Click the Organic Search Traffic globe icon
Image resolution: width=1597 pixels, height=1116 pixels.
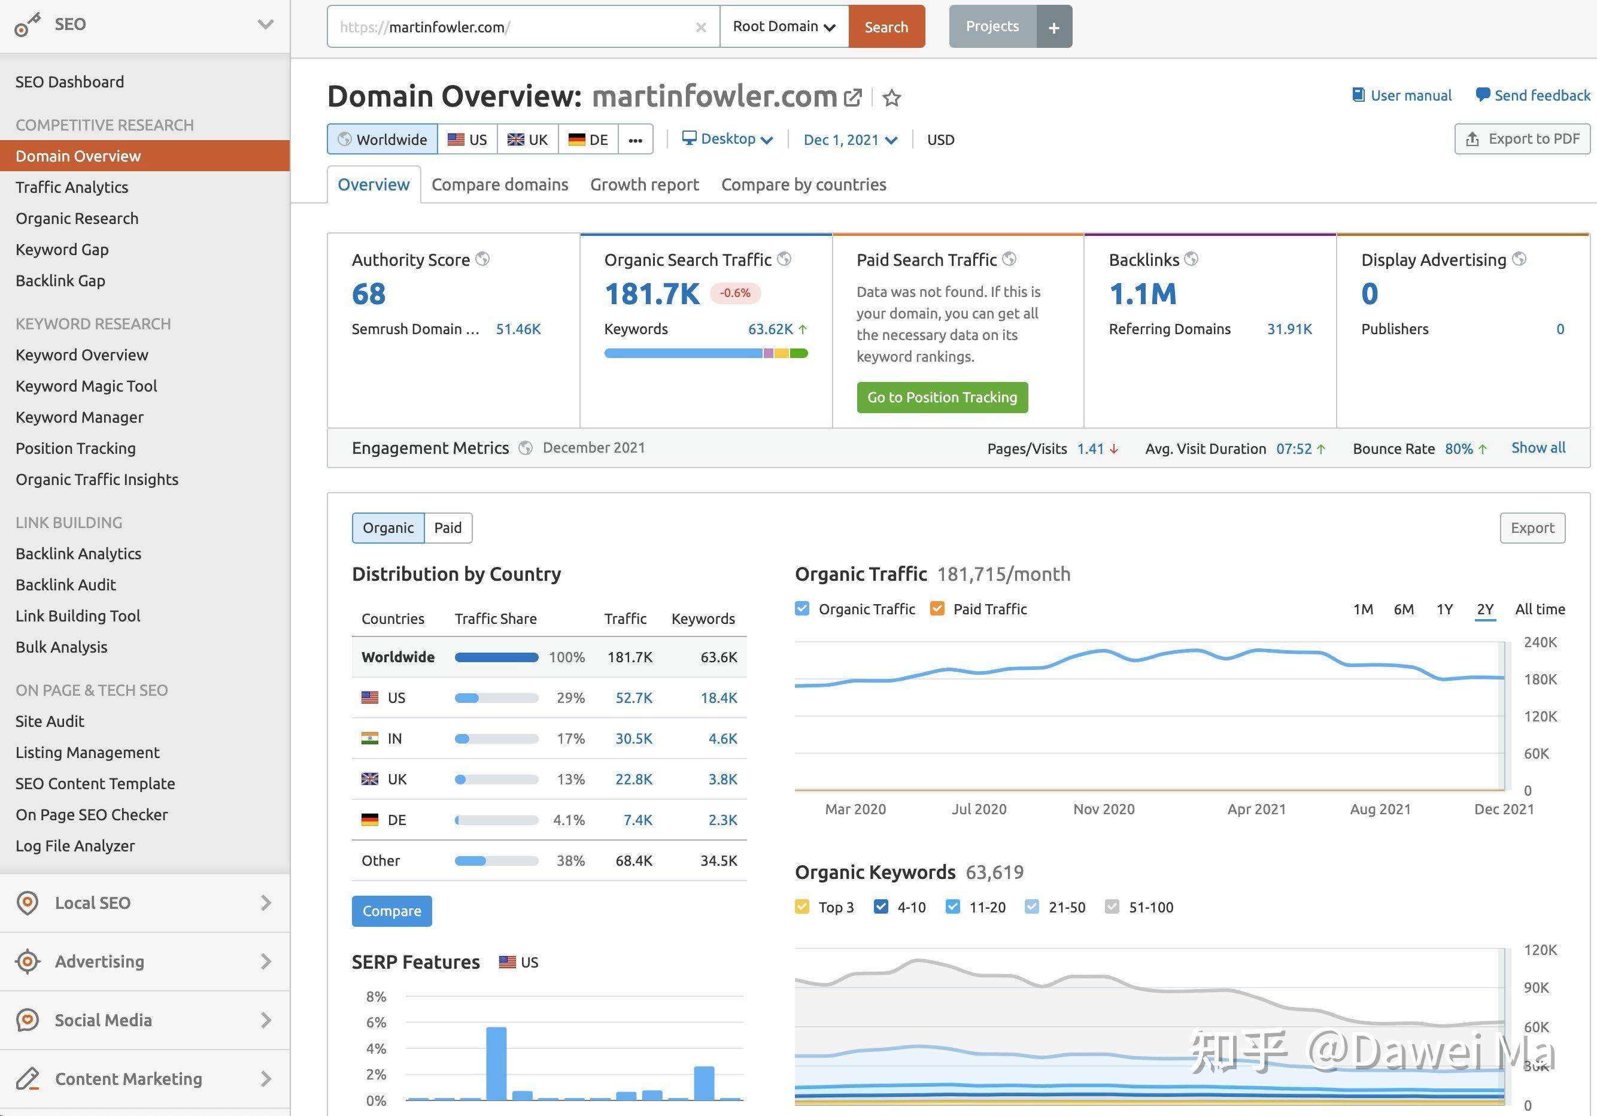pyautogui.click(x=784, y=259)
